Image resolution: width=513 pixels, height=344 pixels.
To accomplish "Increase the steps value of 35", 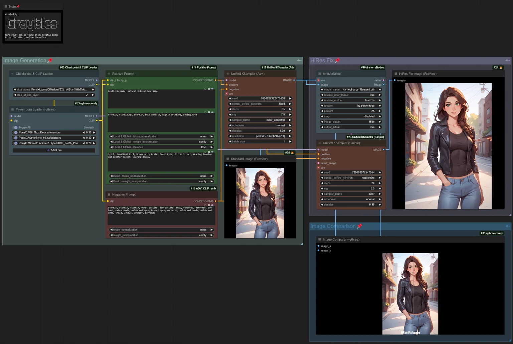I will tap(290, 109).
